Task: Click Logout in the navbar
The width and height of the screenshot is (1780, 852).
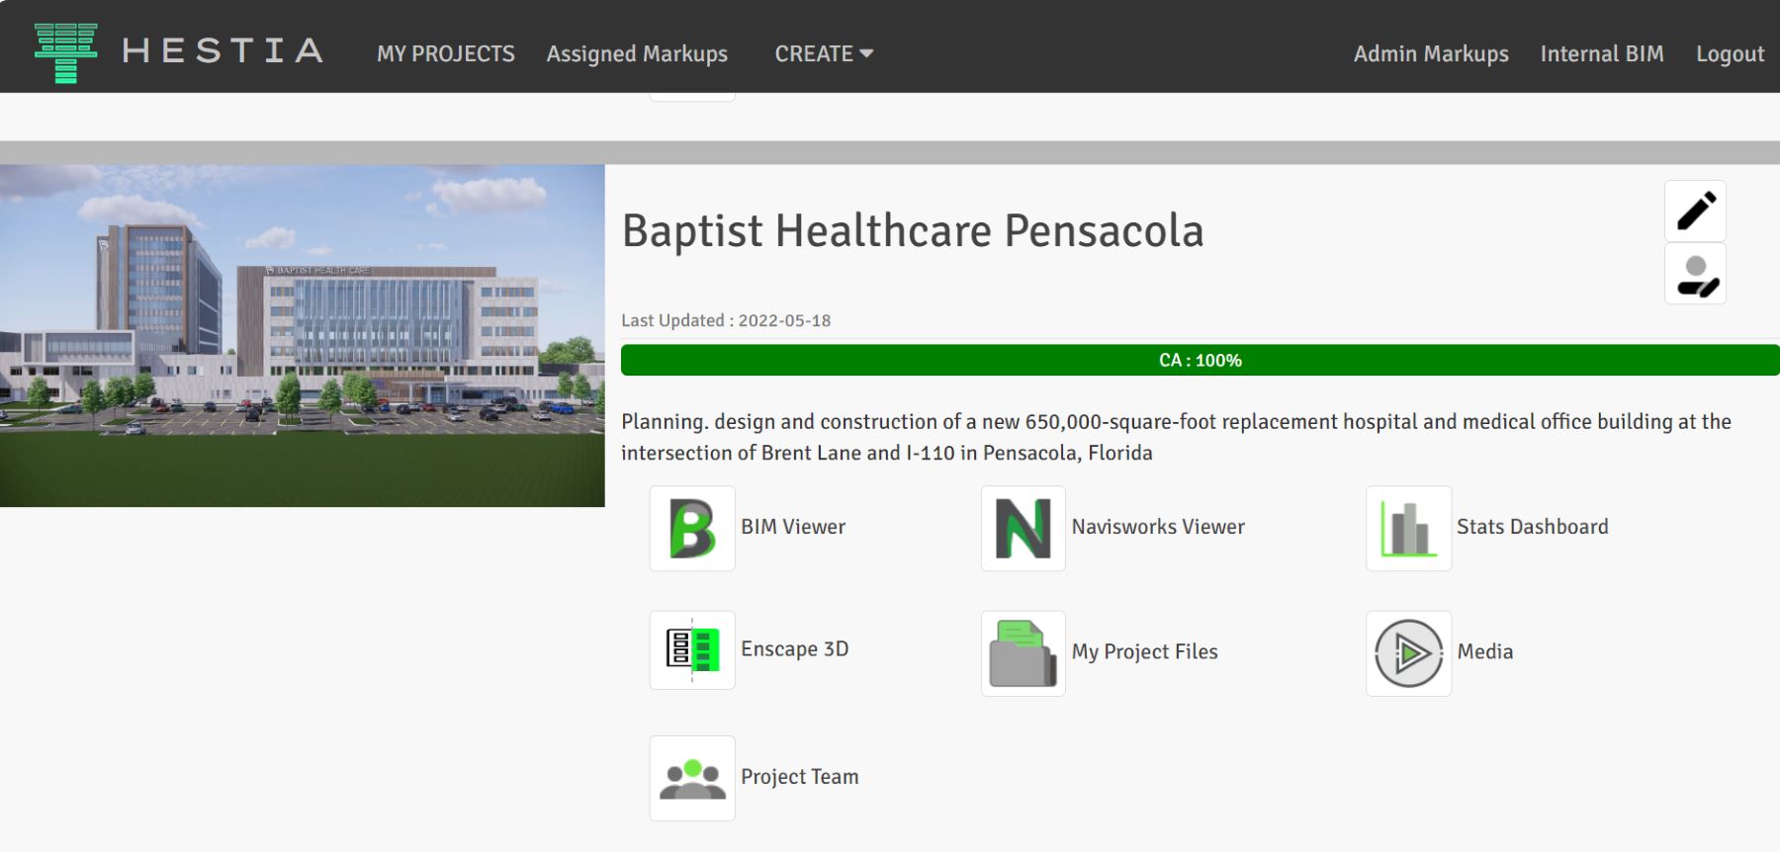Action: coord(1731,53)
